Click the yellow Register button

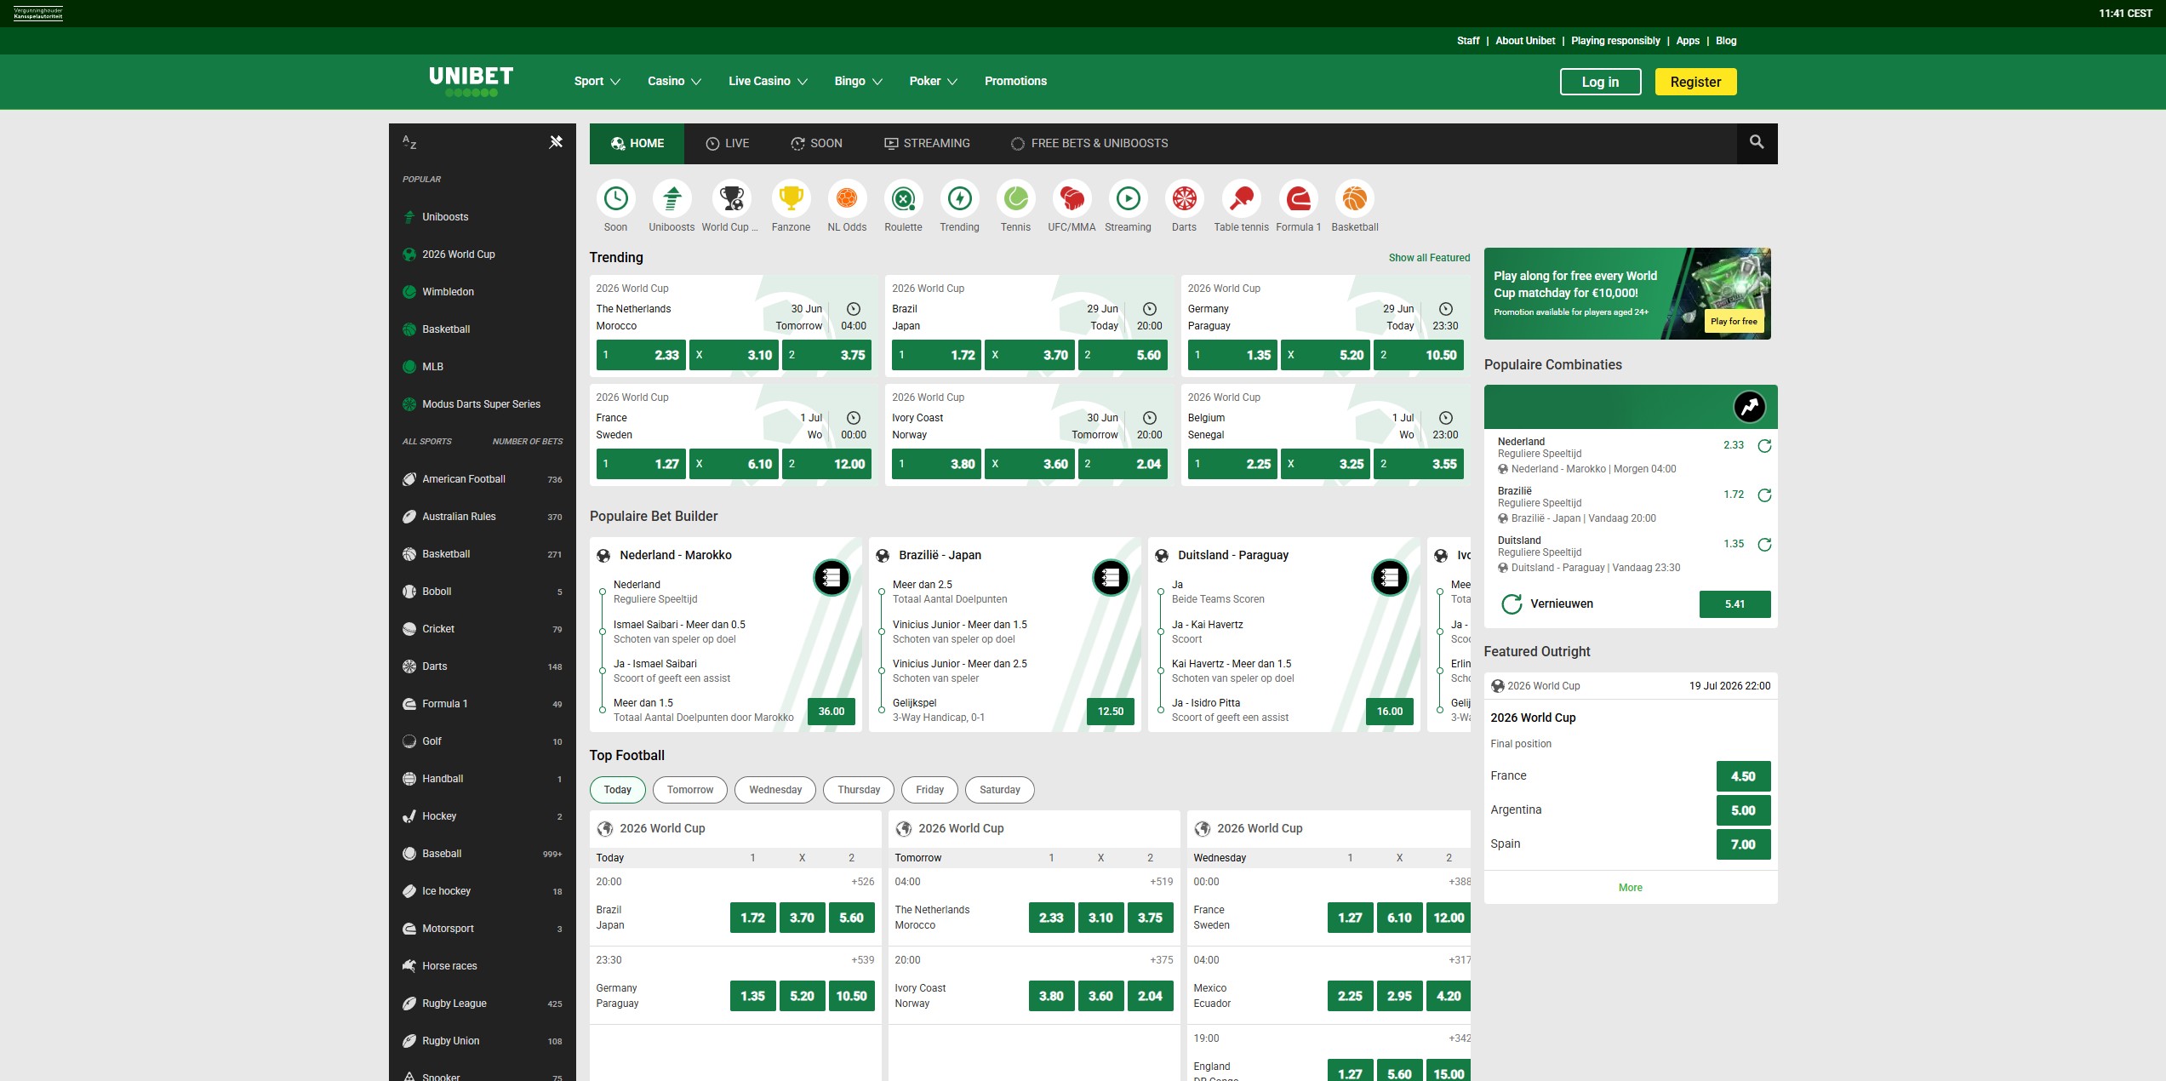point(1695,82)
